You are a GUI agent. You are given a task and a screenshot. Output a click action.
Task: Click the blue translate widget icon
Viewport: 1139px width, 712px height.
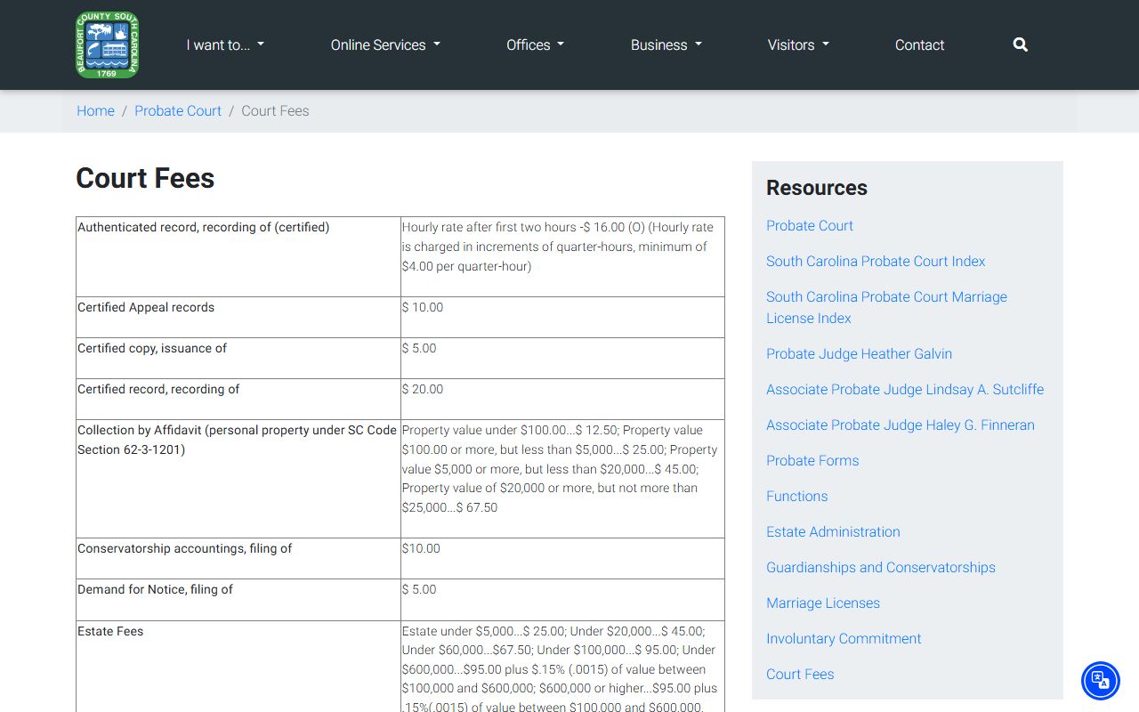pyautogui.click(x=1100, y=681)
